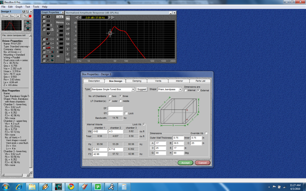Switch to the Vents tab

[158, 81]
